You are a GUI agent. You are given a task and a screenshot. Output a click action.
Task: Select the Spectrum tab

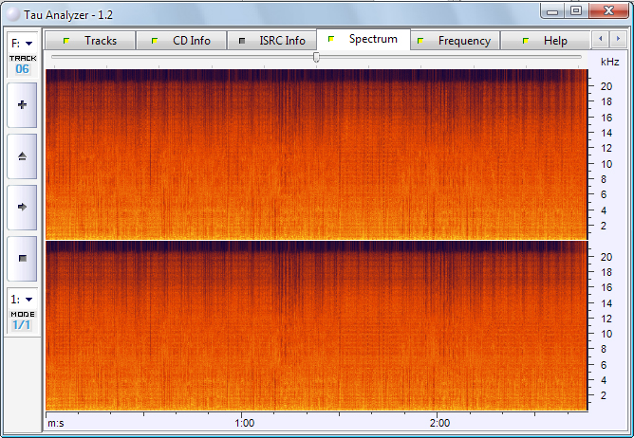pyautogui.click(x=364, y=40)
